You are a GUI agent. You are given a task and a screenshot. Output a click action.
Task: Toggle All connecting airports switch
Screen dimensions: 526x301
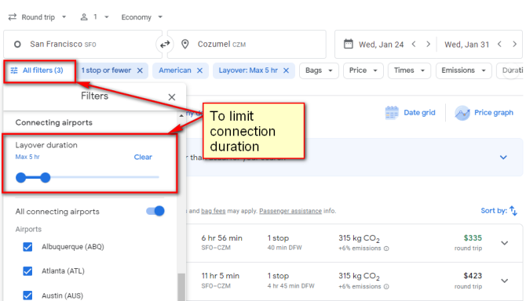155,211
